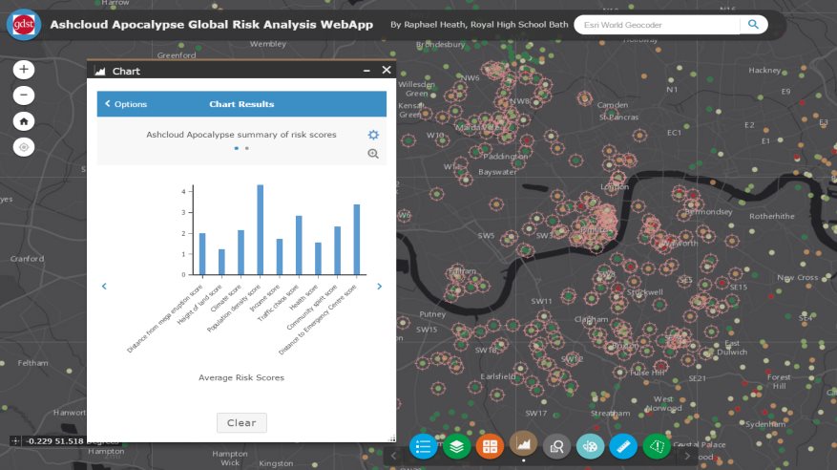The height and width of the screenshot is (470, 837).
Task: Open the Measurement ruler widget
Action: (623, 445)
